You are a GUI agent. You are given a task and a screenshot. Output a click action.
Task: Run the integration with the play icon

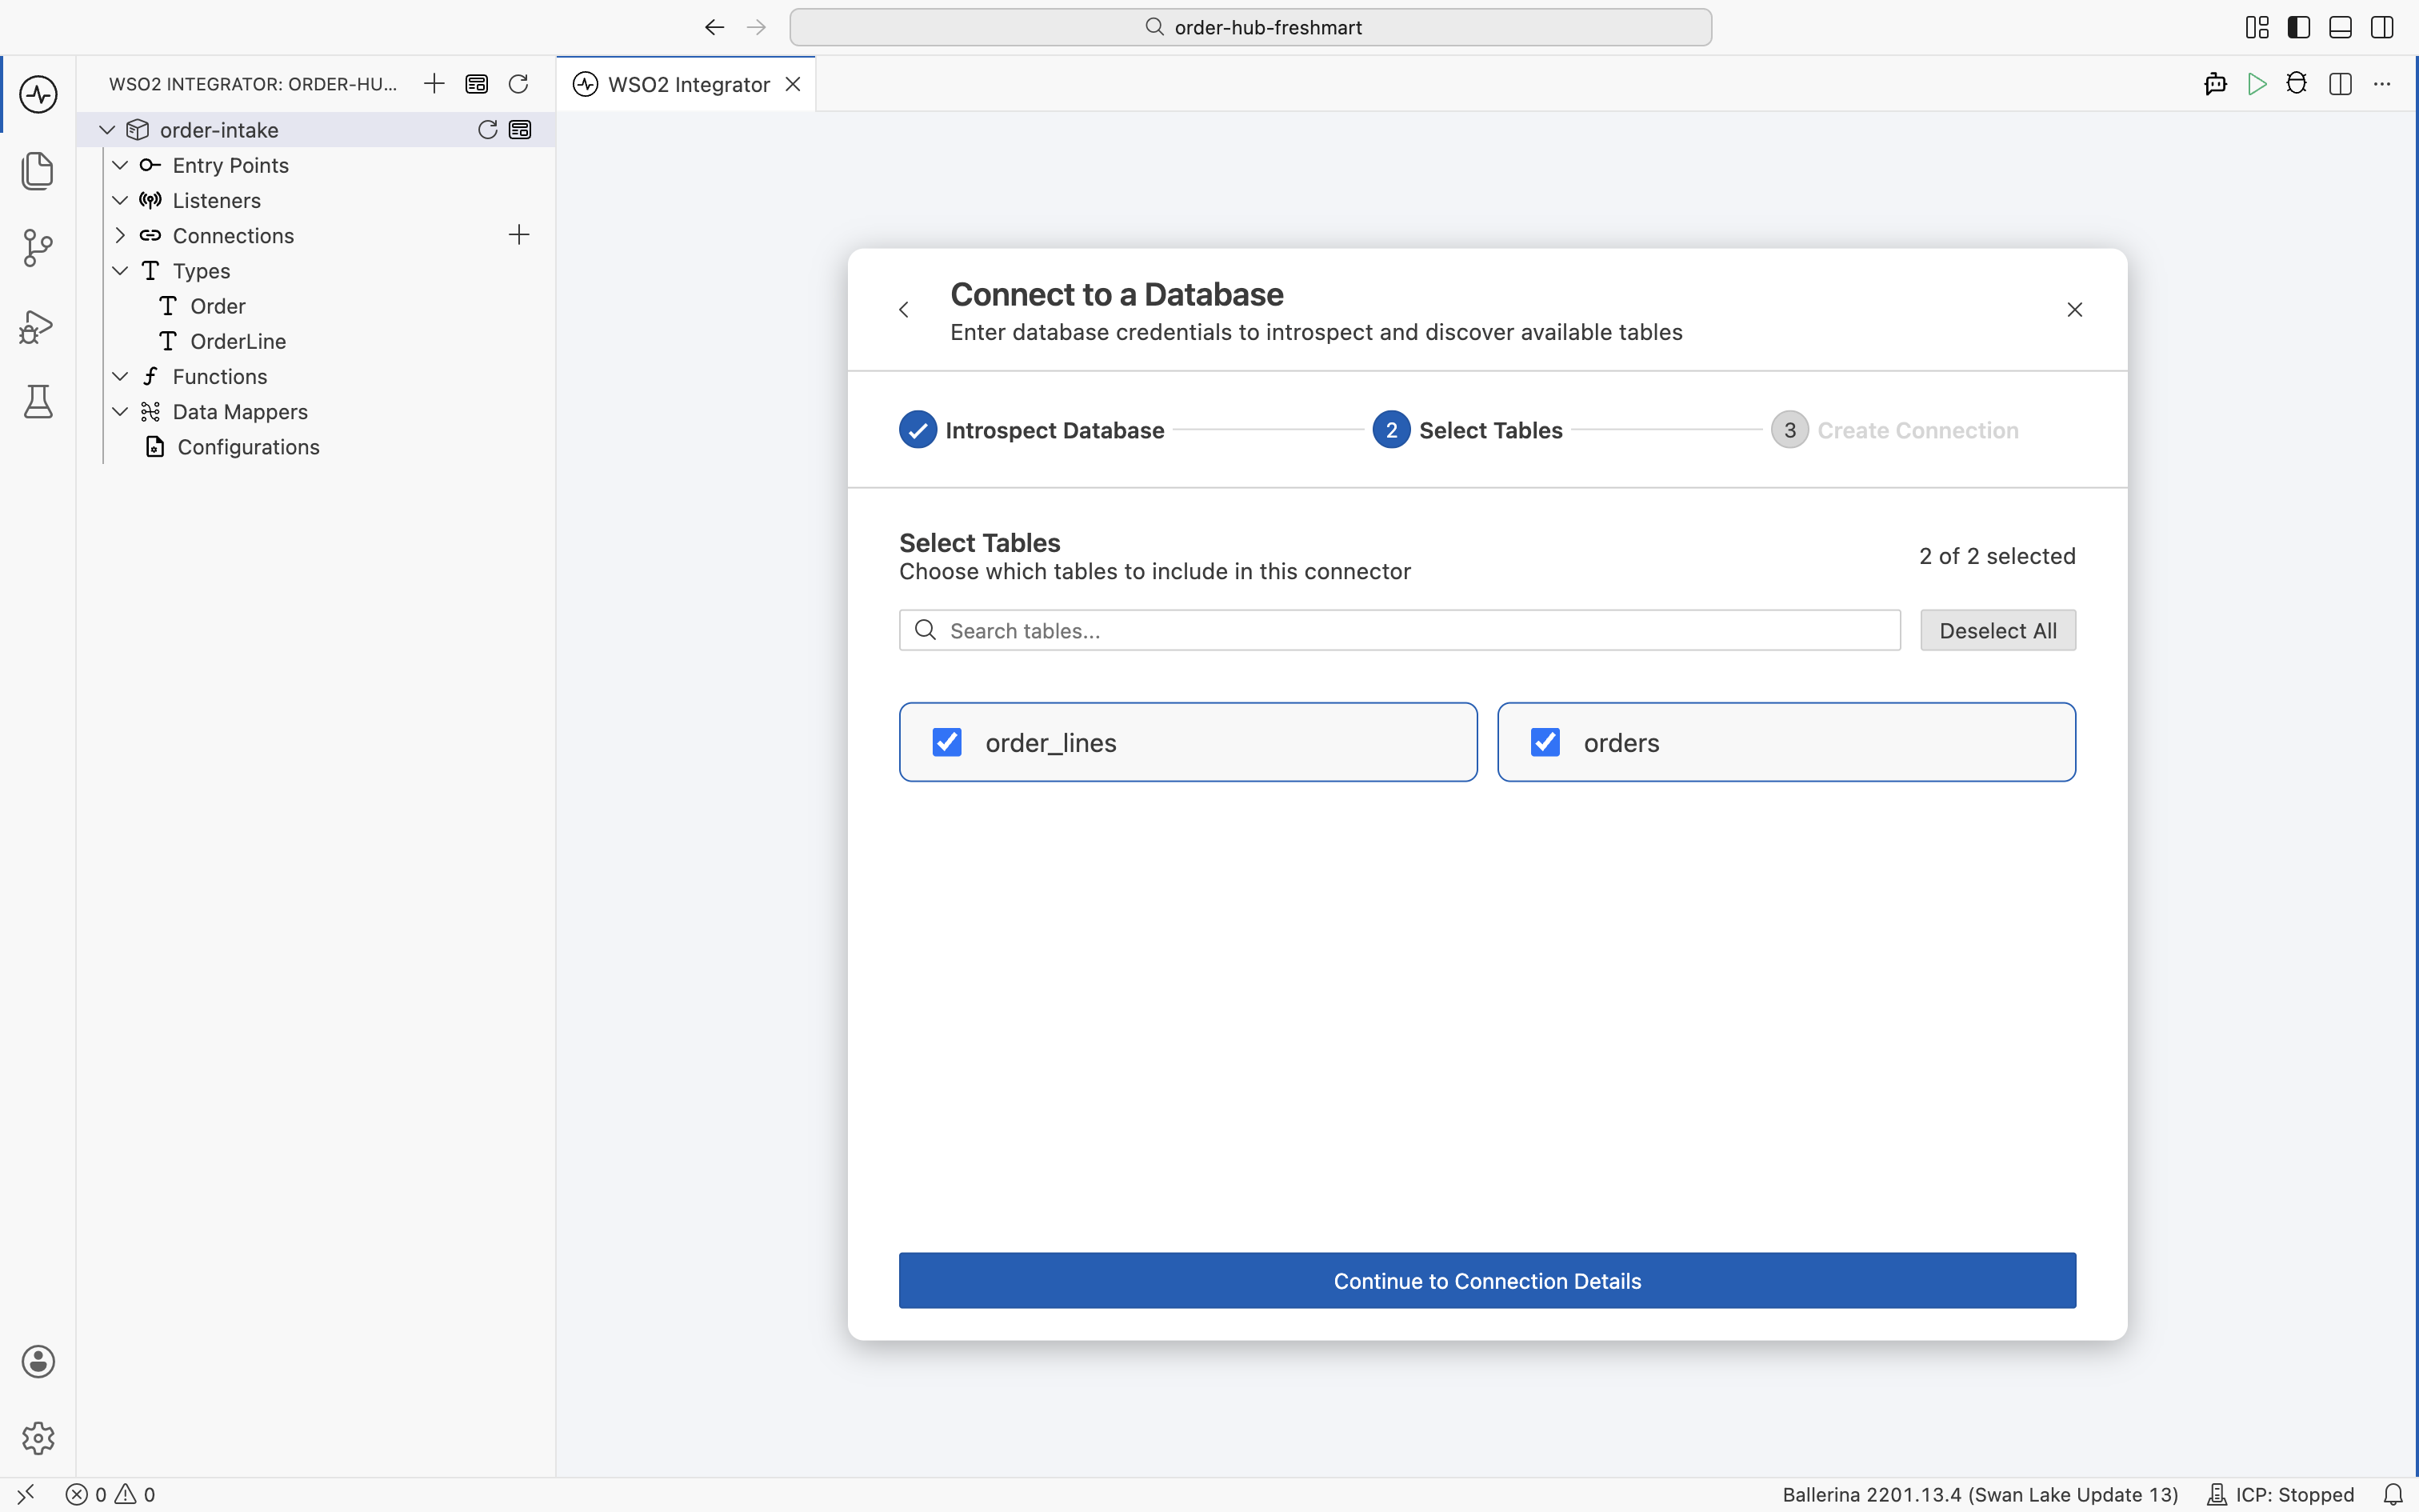tap(2256, 84)
